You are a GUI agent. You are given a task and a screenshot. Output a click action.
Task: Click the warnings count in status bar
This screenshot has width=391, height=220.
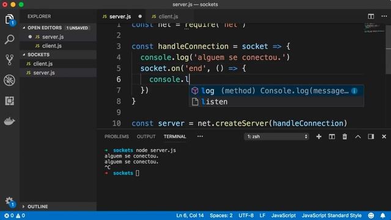coord(20,216)
